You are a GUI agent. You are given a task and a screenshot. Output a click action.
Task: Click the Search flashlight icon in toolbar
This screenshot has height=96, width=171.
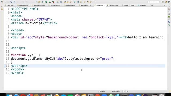(71, 2)
